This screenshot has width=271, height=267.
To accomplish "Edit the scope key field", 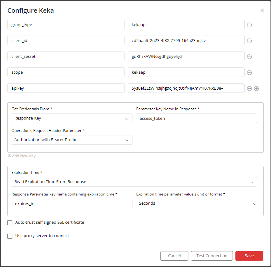I will pos(66,72).
